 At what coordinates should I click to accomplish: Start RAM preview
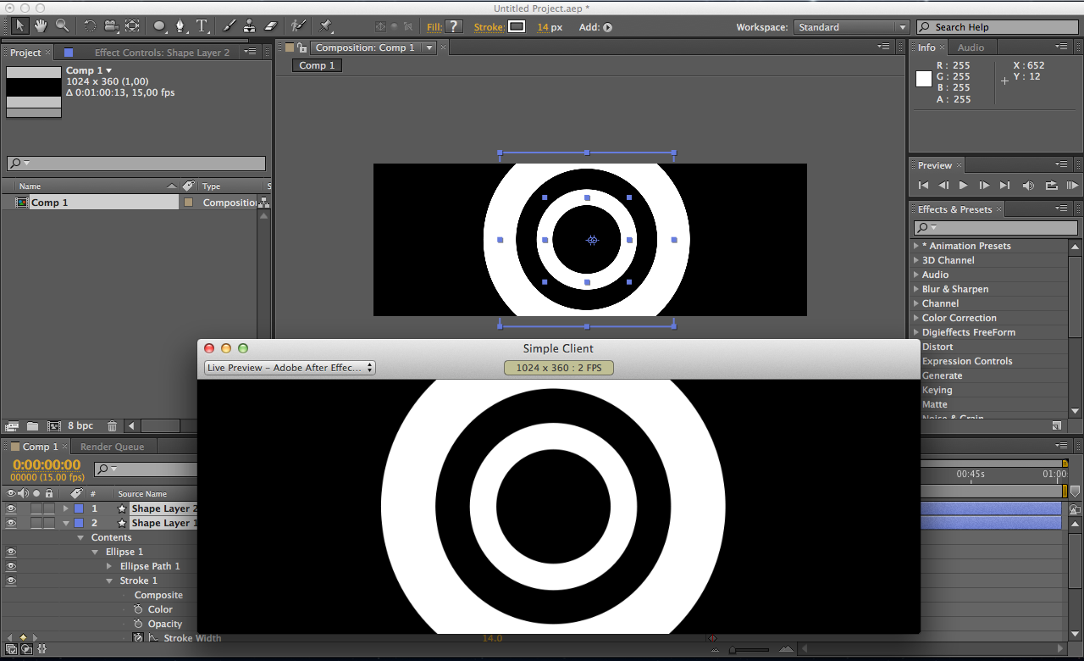[x=1072, y=186]
